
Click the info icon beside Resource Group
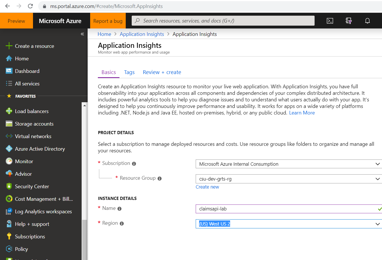[160, 179]
